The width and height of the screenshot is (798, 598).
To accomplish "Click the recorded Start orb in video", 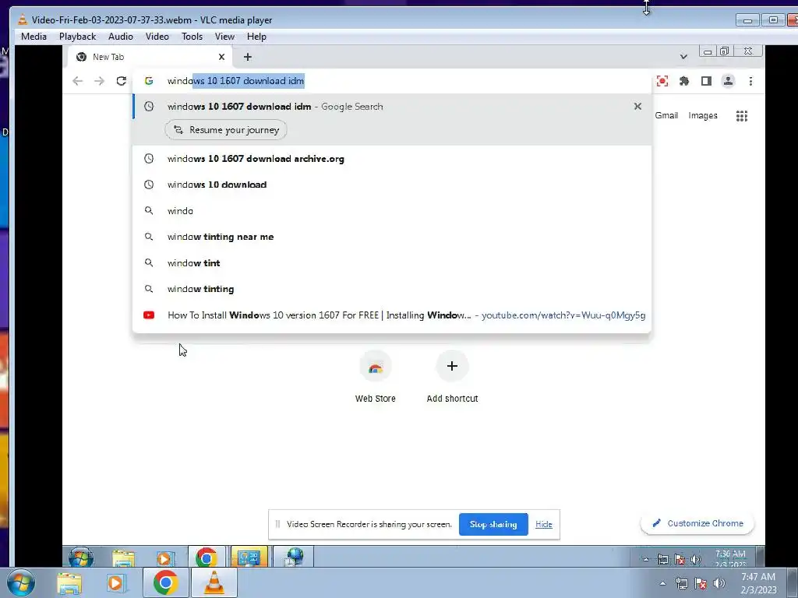I will point(81,558).
